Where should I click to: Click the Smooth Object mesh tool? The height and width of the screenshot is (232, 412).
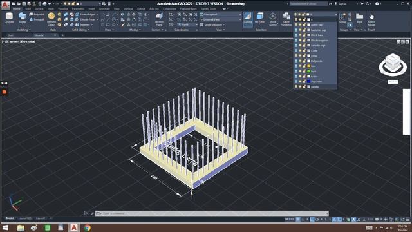tap(51, 19)
